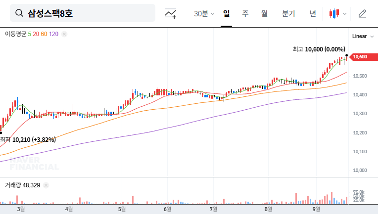Image resolution: width=378 pixels, height=214 pixels.
Task: Click the 10,200 price axis label
Action: pos(360,133)
